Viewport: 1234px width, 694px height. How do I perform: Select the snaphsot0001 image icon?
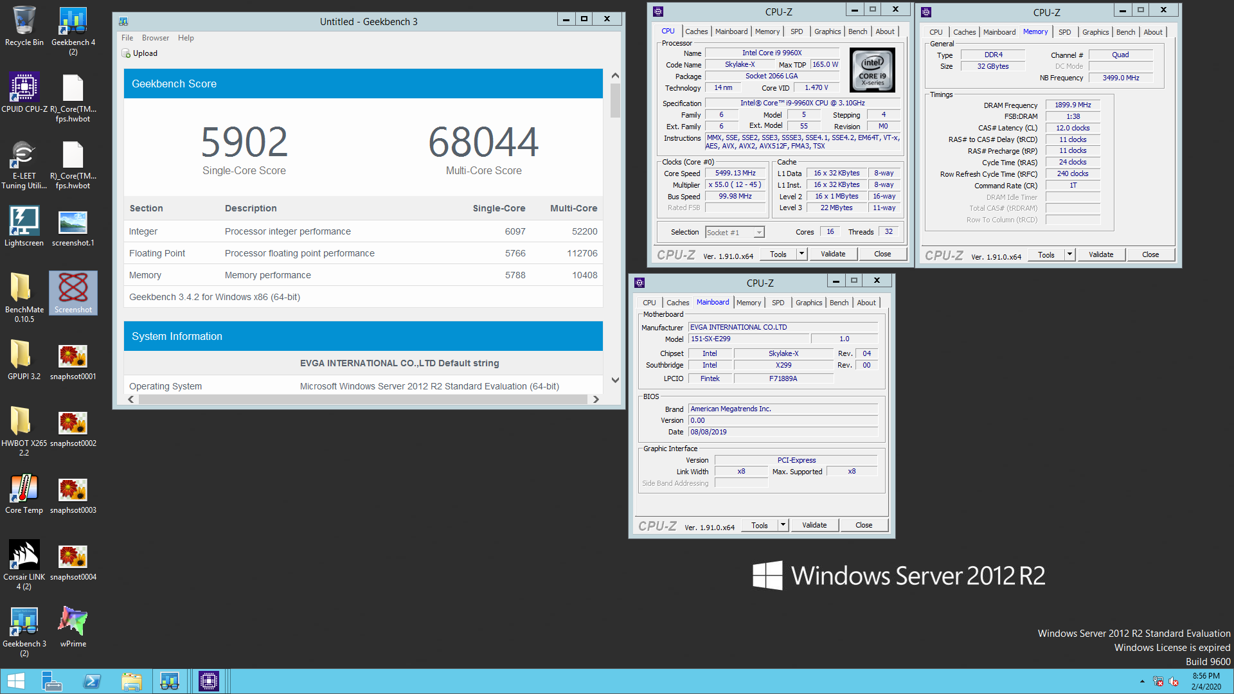pyautogui.click(x=73, y=360)
